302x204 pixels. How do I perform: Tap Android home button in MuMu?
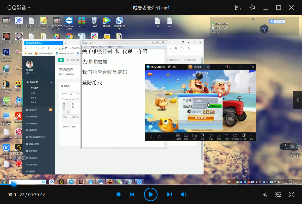tap(160, 137)
